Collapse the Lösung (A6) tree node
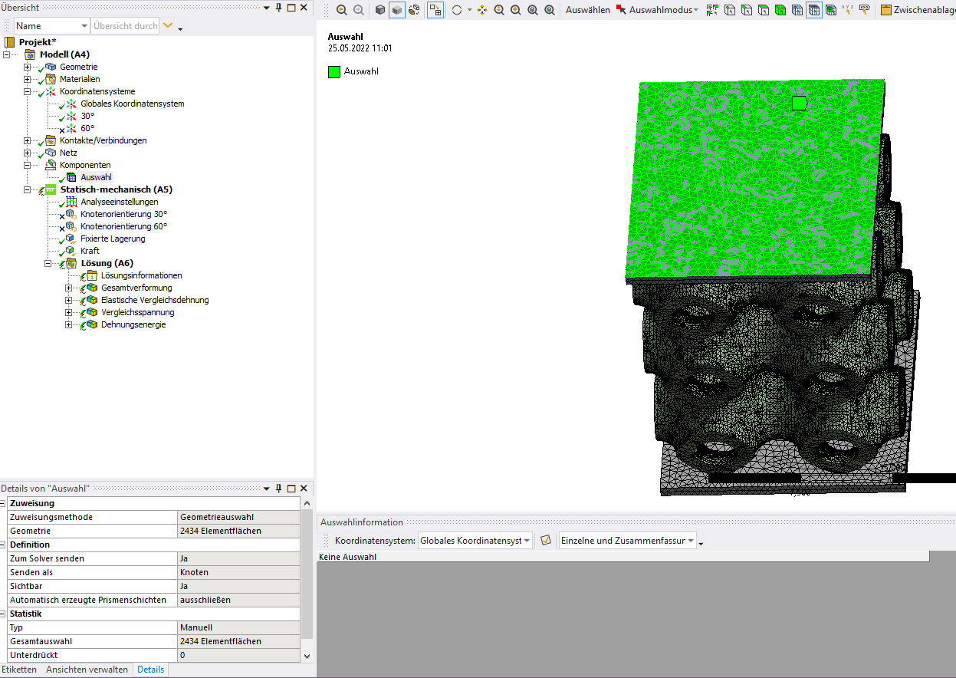Viewport: 956px width, 678px height. point(48,263)
